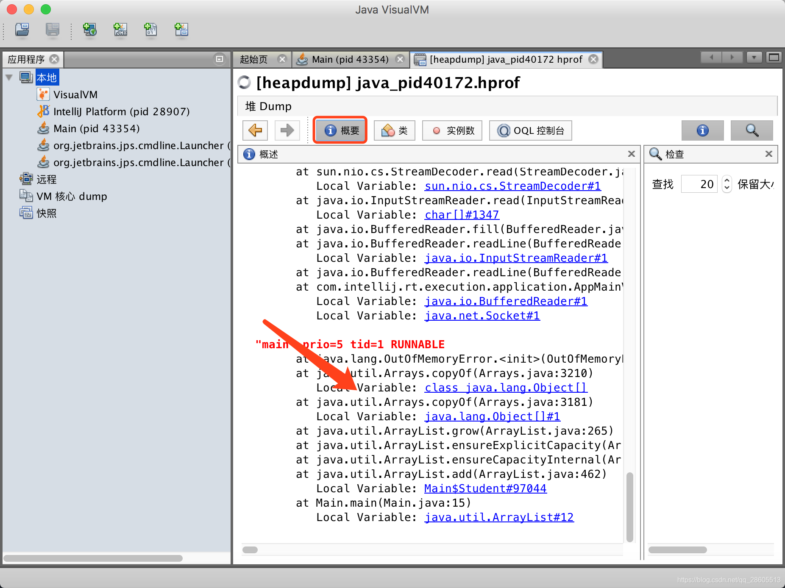Open java.lang.Object[]#1 link

493,416
